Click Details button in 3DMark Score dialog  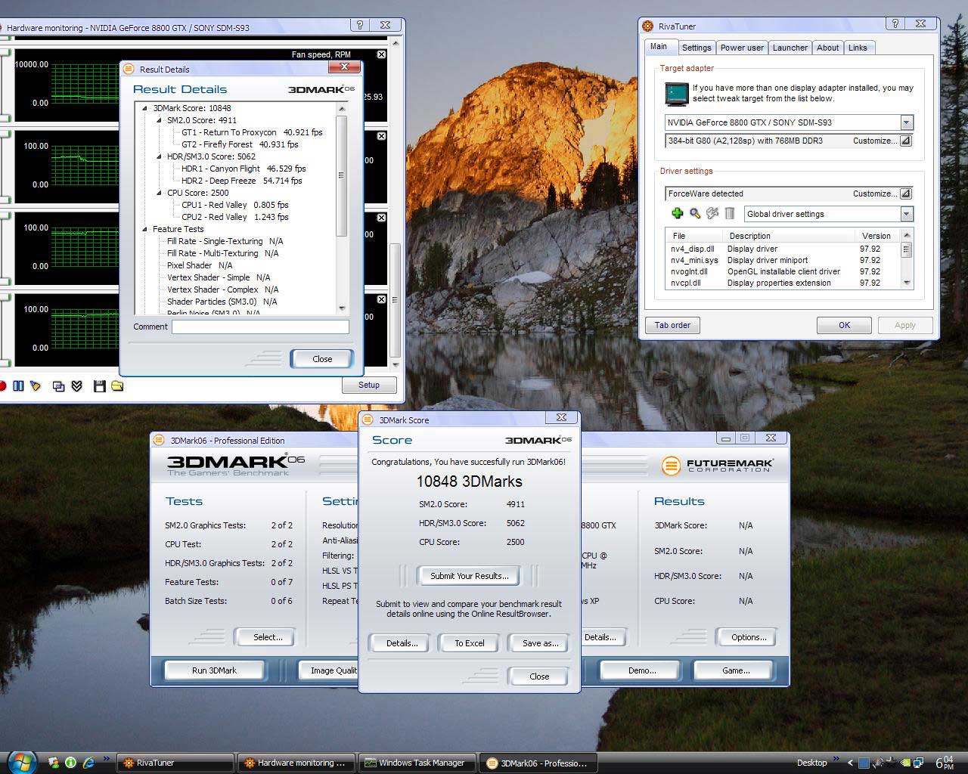(402, 643)
